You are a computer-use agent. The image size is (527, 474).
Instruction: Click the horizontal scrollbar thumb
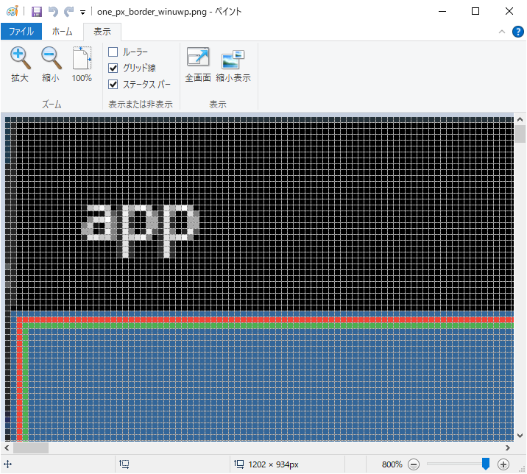tap(31, 448)
